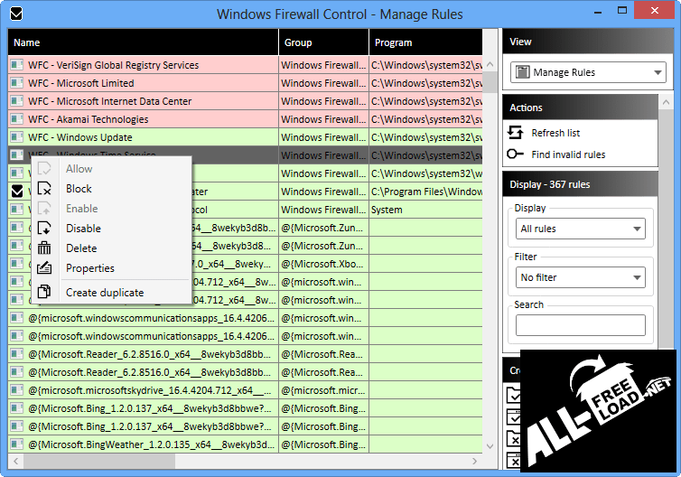Open the No filter dropdown
This screenshot has width=681, height=477.
point(580,277)
